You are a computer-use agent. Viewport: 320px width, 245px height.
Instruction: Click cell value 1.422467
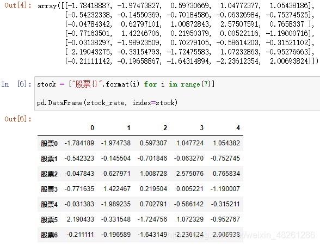[116, 189]
